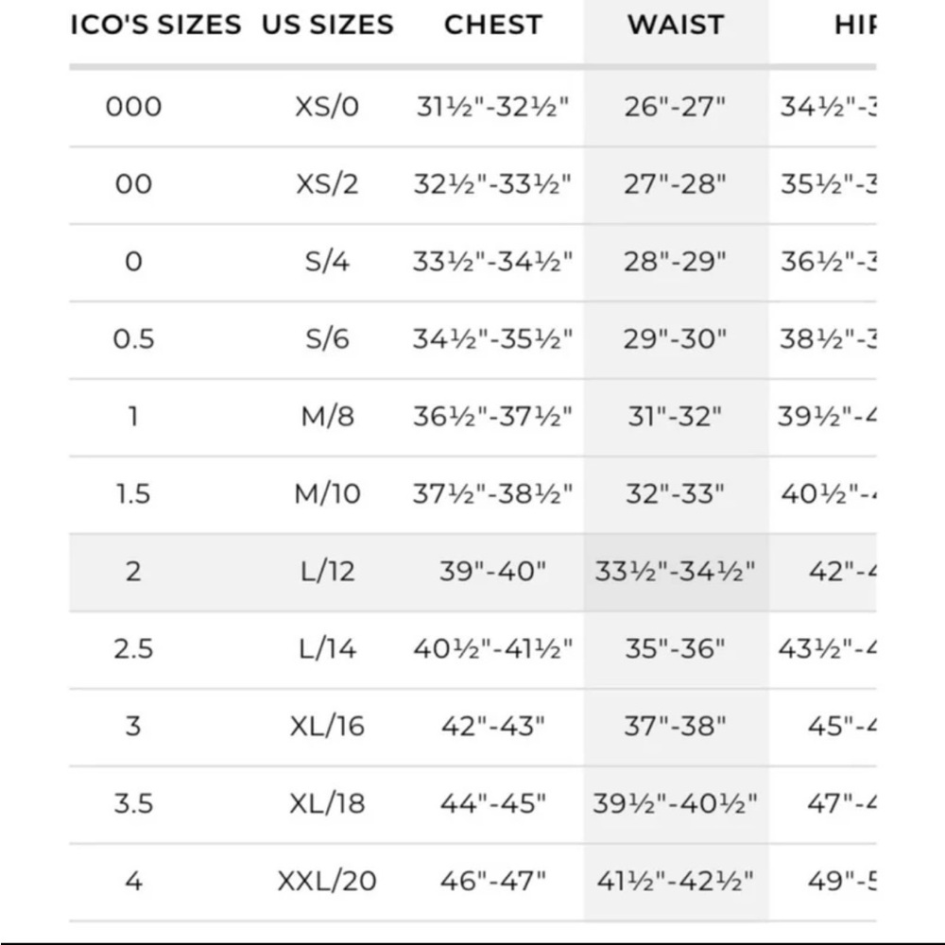Click waist measurement 33½"-34½"

676,571
